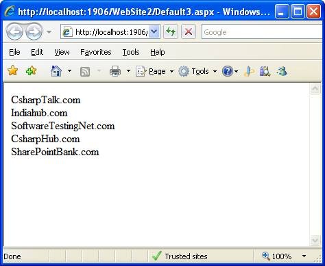325x266 pixels.
Task: Click inside the Google search box
Action: [x=263, y=32]
